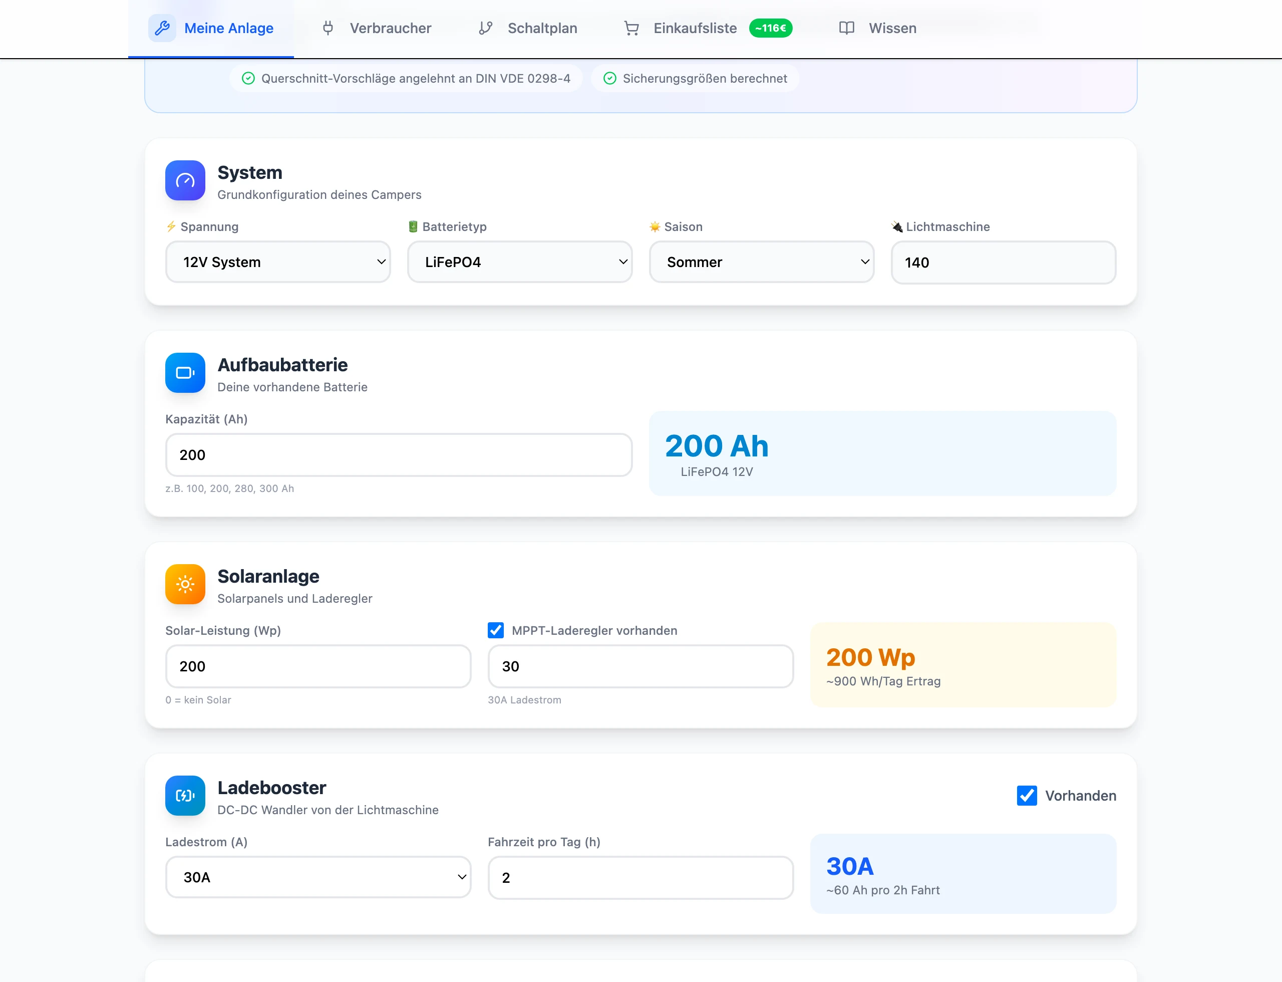
Task: Uncheck MPPT-Laderegler vorhanden checkbox
Action: click(495, 630)
